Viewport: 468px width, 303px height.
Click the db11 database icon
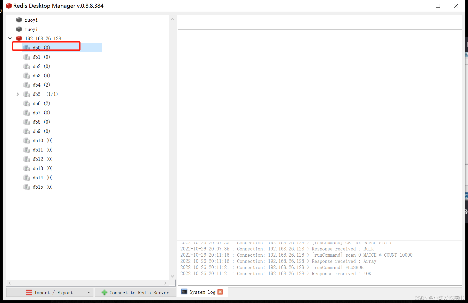pos(27,150)
